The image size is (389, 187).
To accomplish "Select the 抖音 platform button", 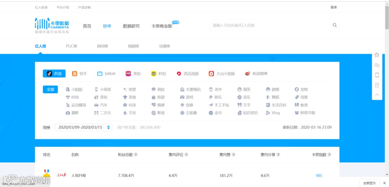I will tap(54, 74).
